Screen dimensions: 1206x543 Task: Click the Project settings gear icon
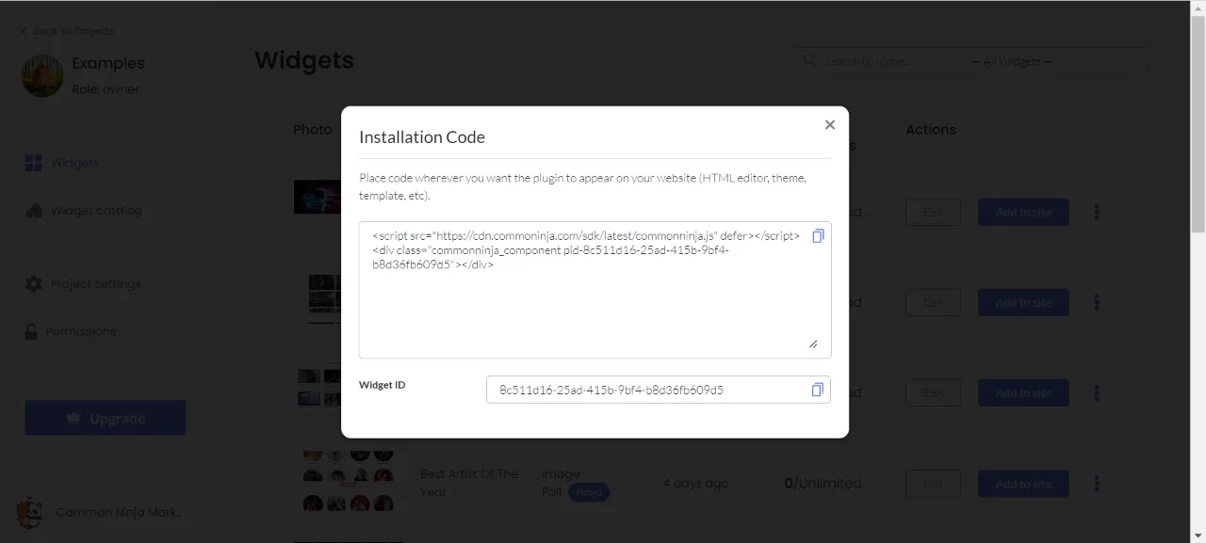point(33,283)
